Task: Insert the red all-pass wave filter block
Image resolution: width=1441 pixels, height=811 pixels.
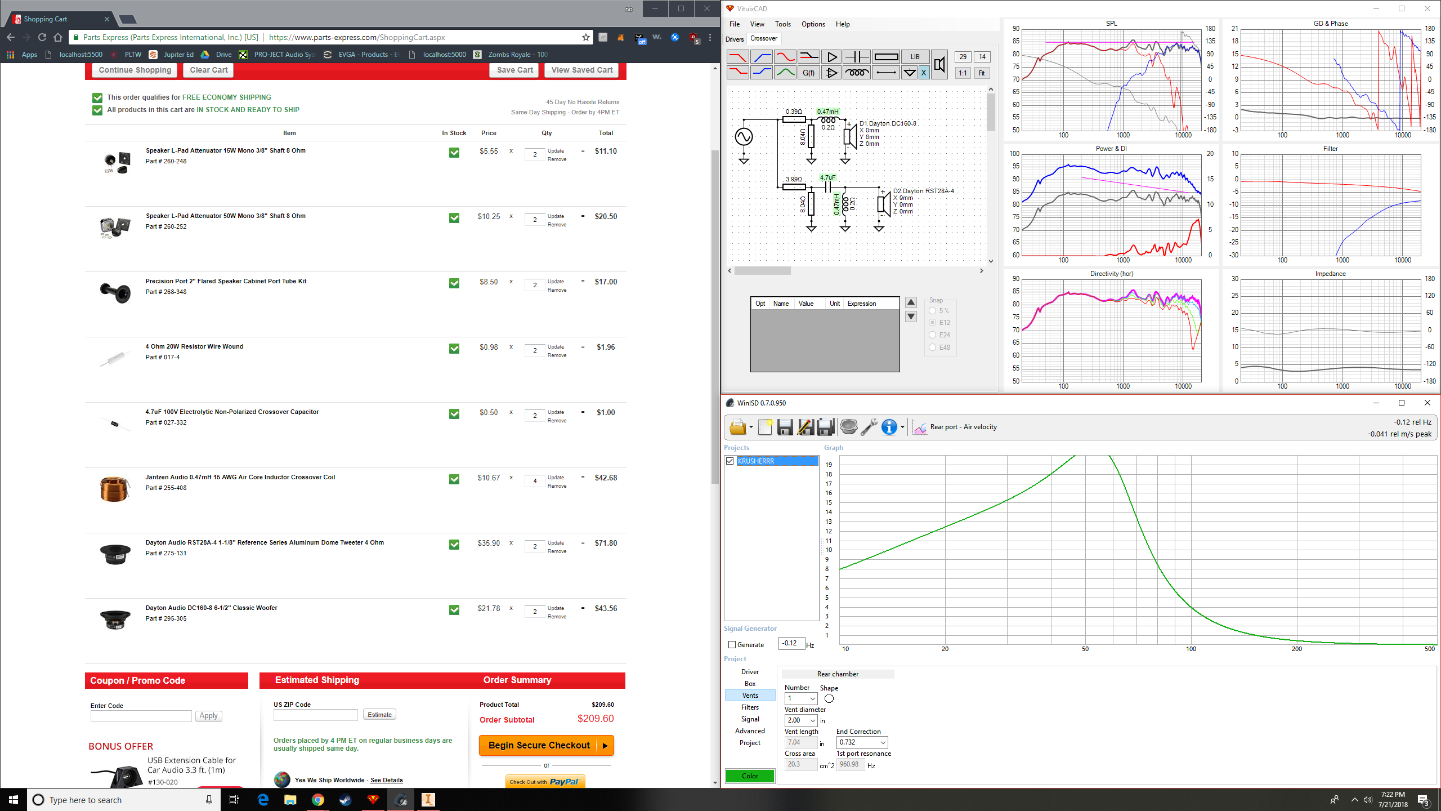Action: (x=785, y=57)
